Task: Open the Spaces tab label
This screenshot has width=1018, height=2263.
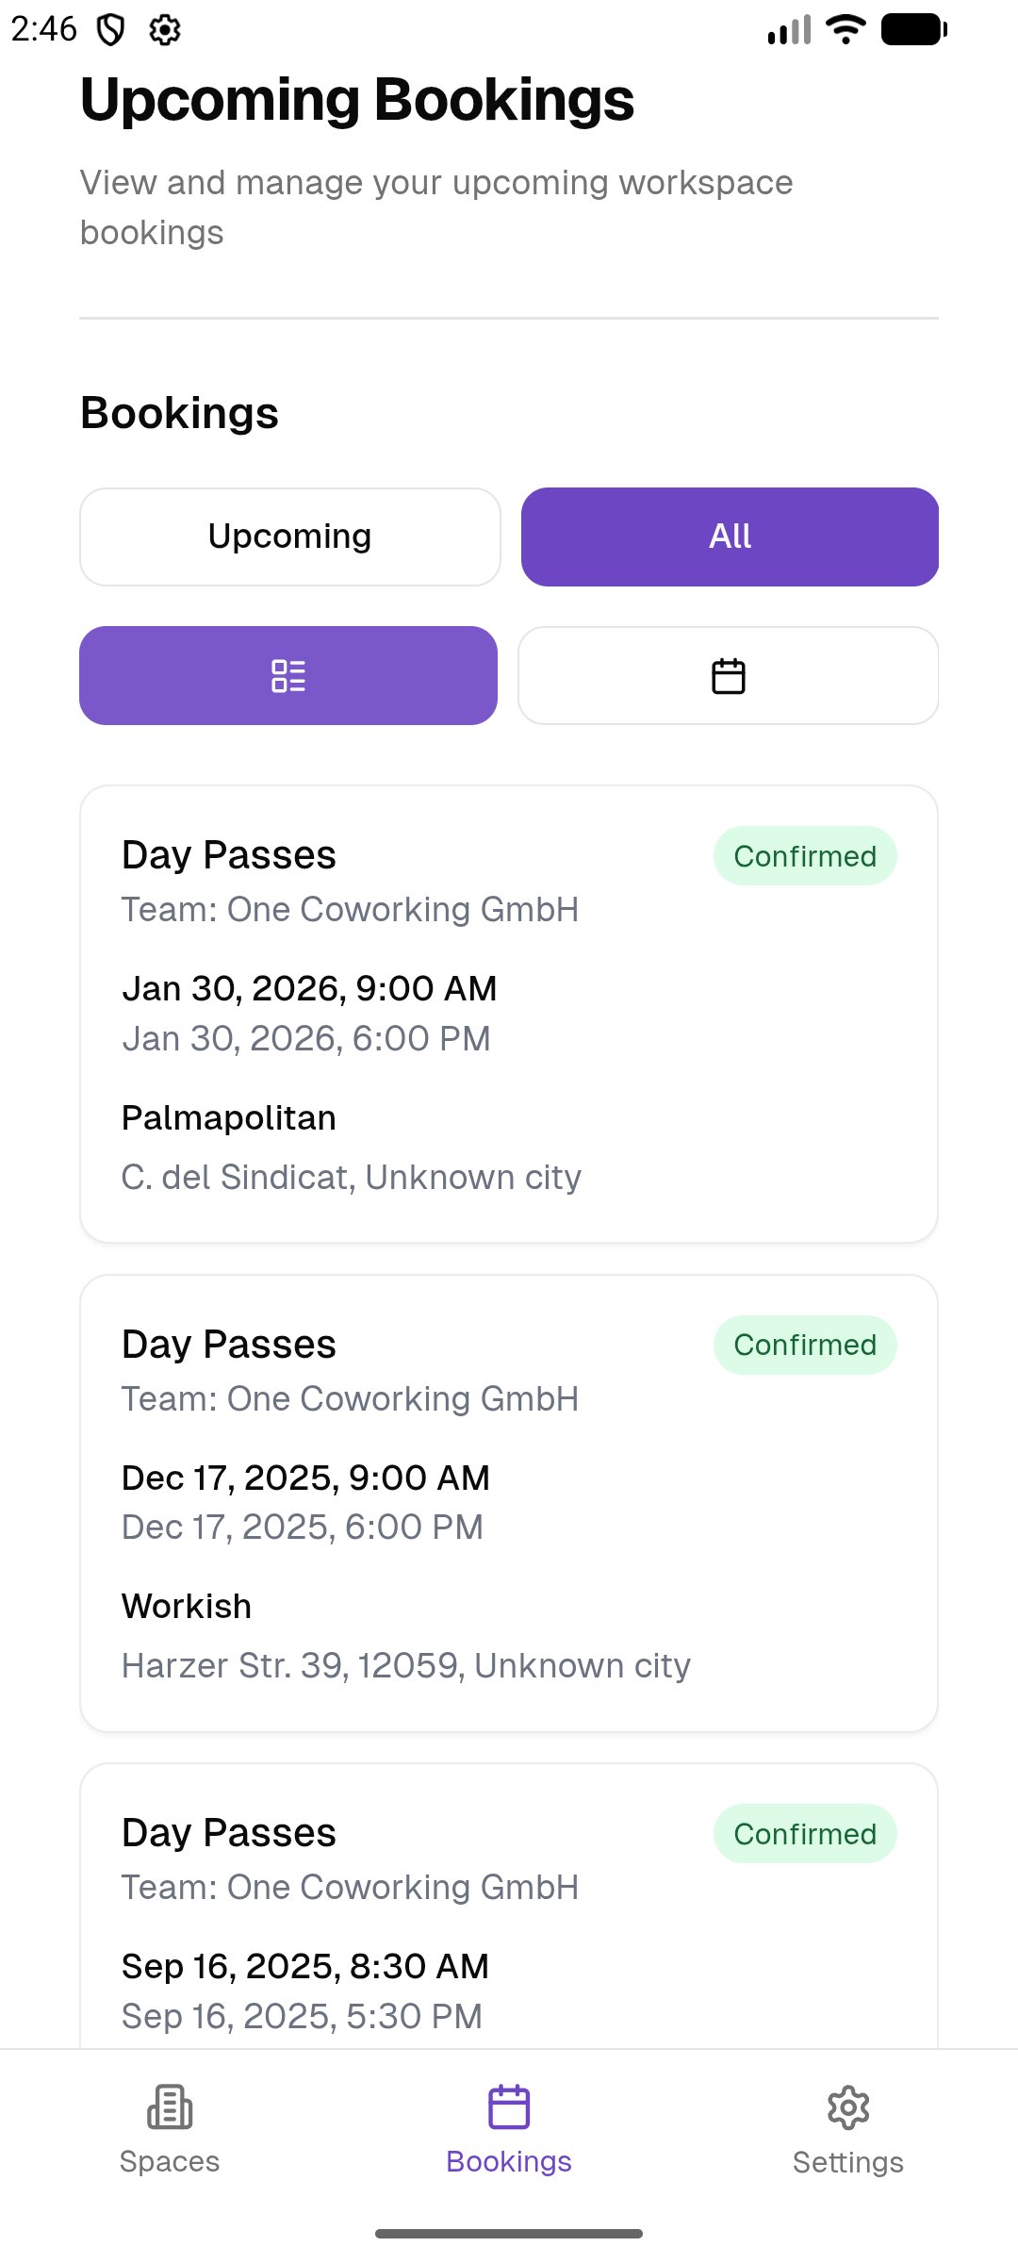Action: (x=170, y=2161)
